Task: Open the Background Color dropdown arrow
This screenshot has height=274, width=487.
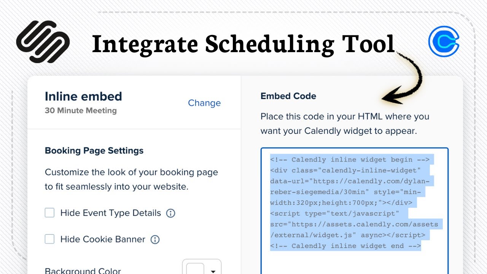Action: [213, 271]
